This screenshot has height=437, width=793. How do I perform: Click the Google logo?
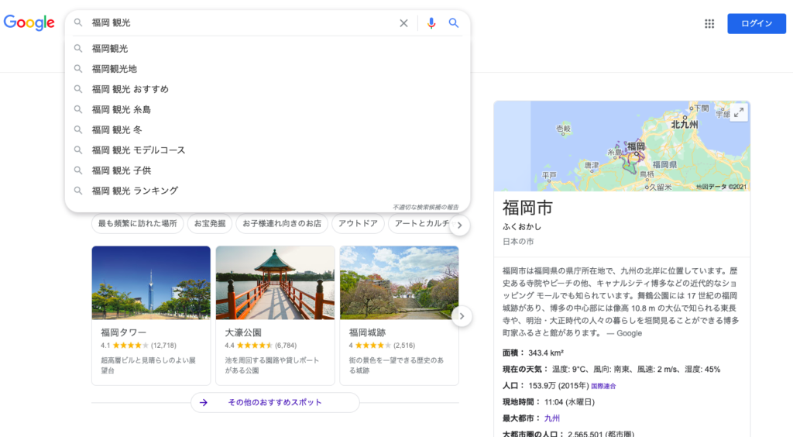coord(29,22)
